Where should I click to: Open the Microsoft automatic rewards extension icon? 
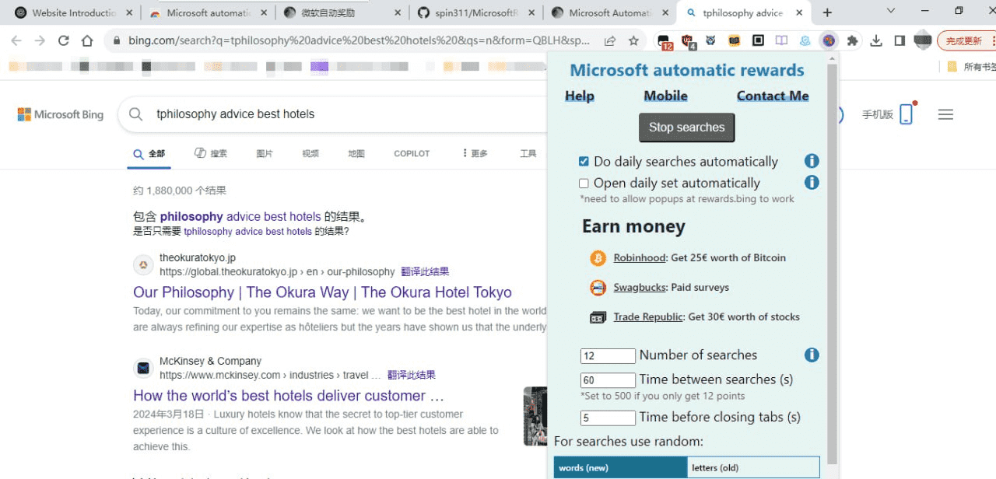pyautogui.click(x=829, y=40)
